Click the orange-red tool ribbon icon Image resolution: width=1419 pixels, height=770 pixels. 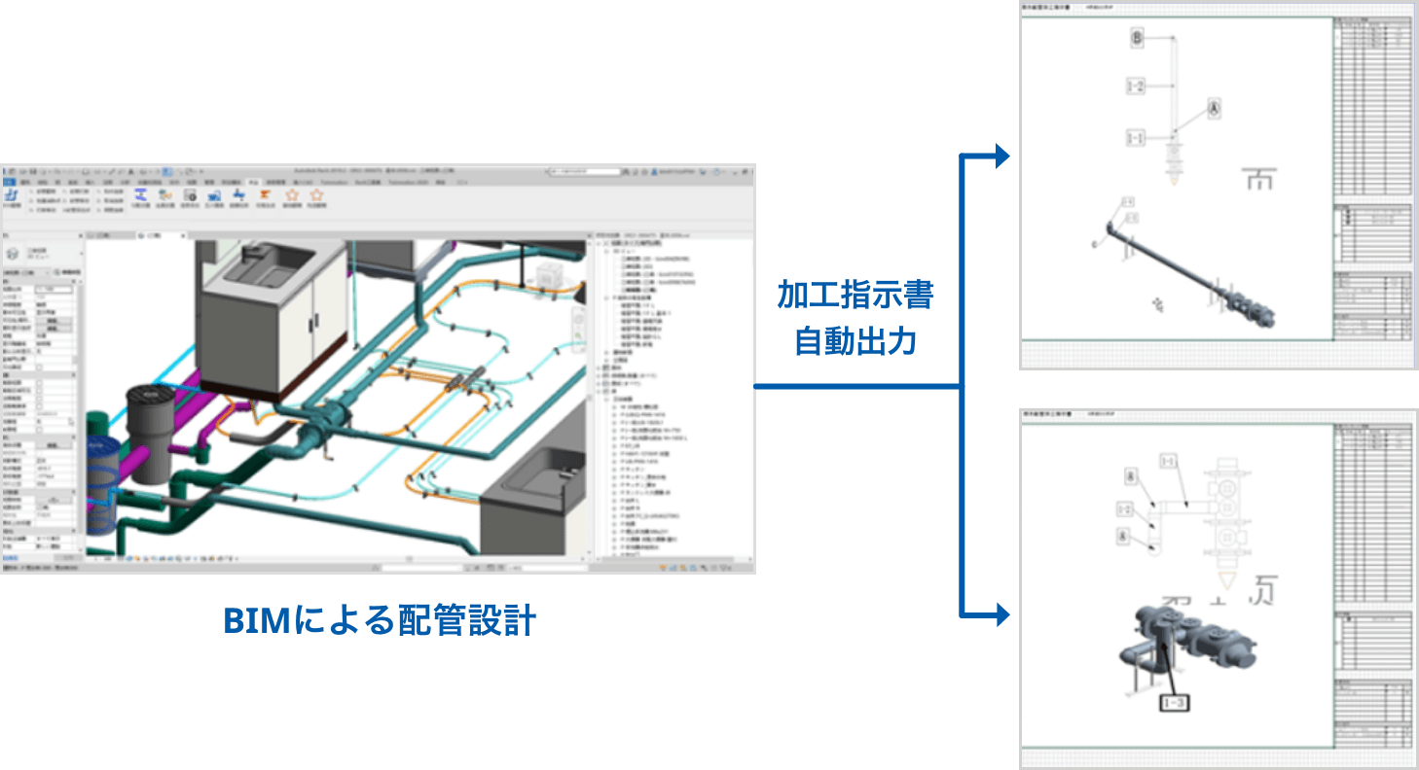[x=265, y=194]
